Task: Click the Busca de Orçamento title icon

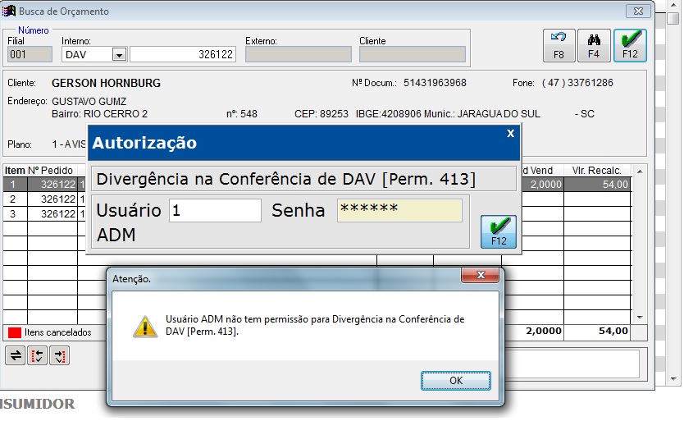Action: (x=9, y=11)
